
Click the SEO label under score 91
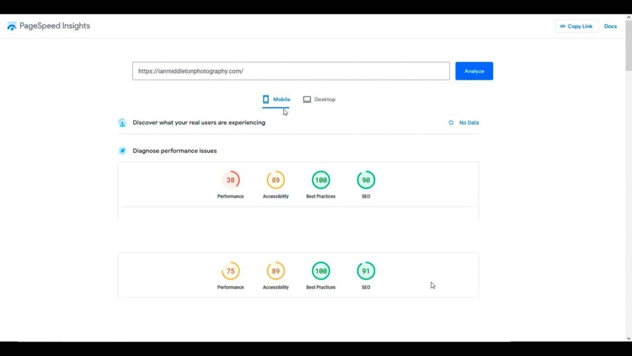pos(366,287)
